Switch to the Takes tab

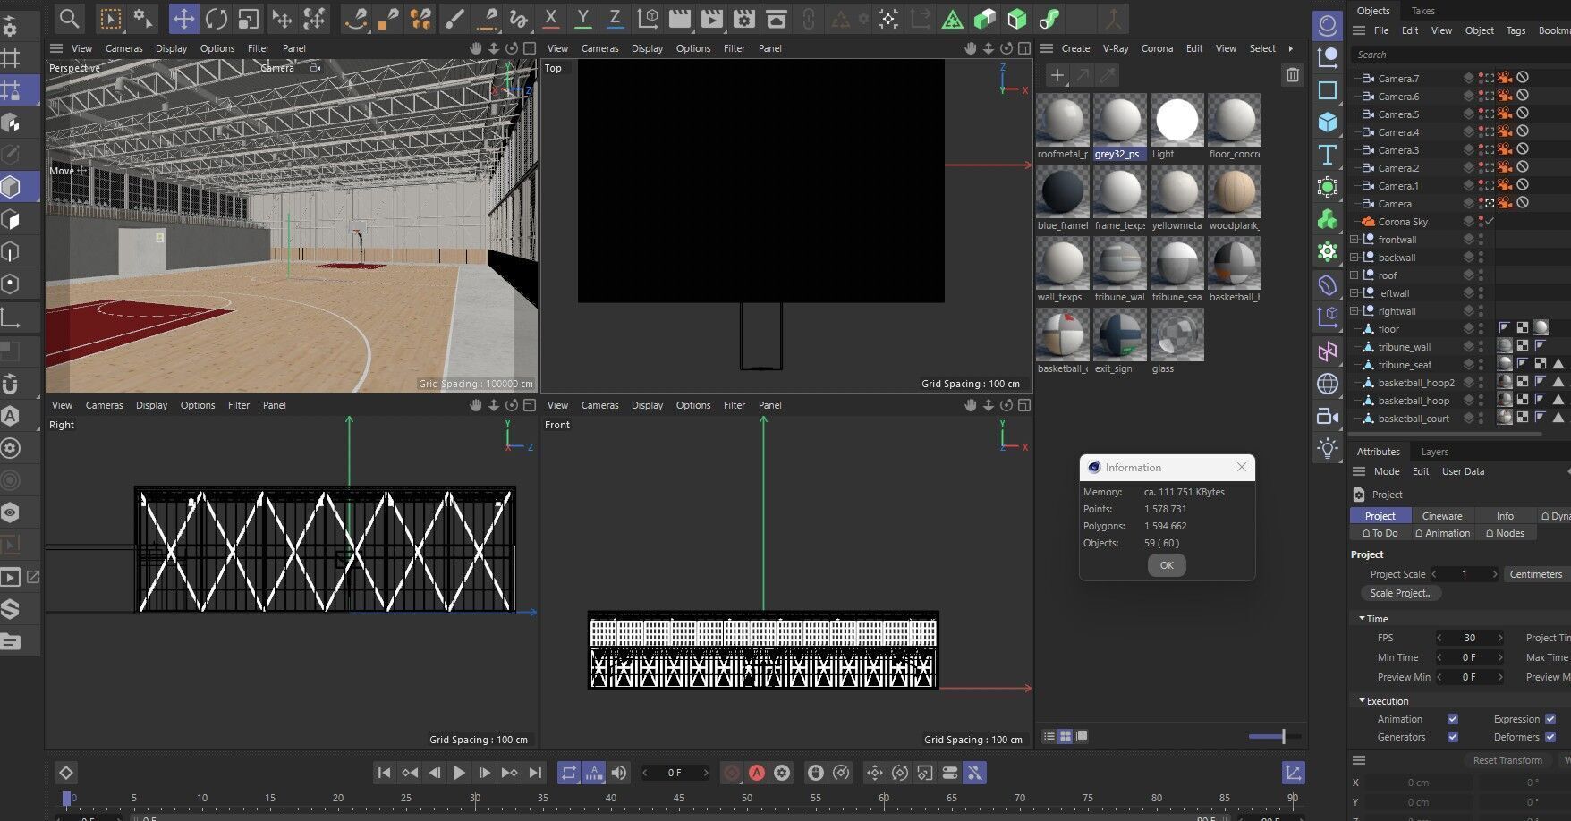coord(1422,11)
